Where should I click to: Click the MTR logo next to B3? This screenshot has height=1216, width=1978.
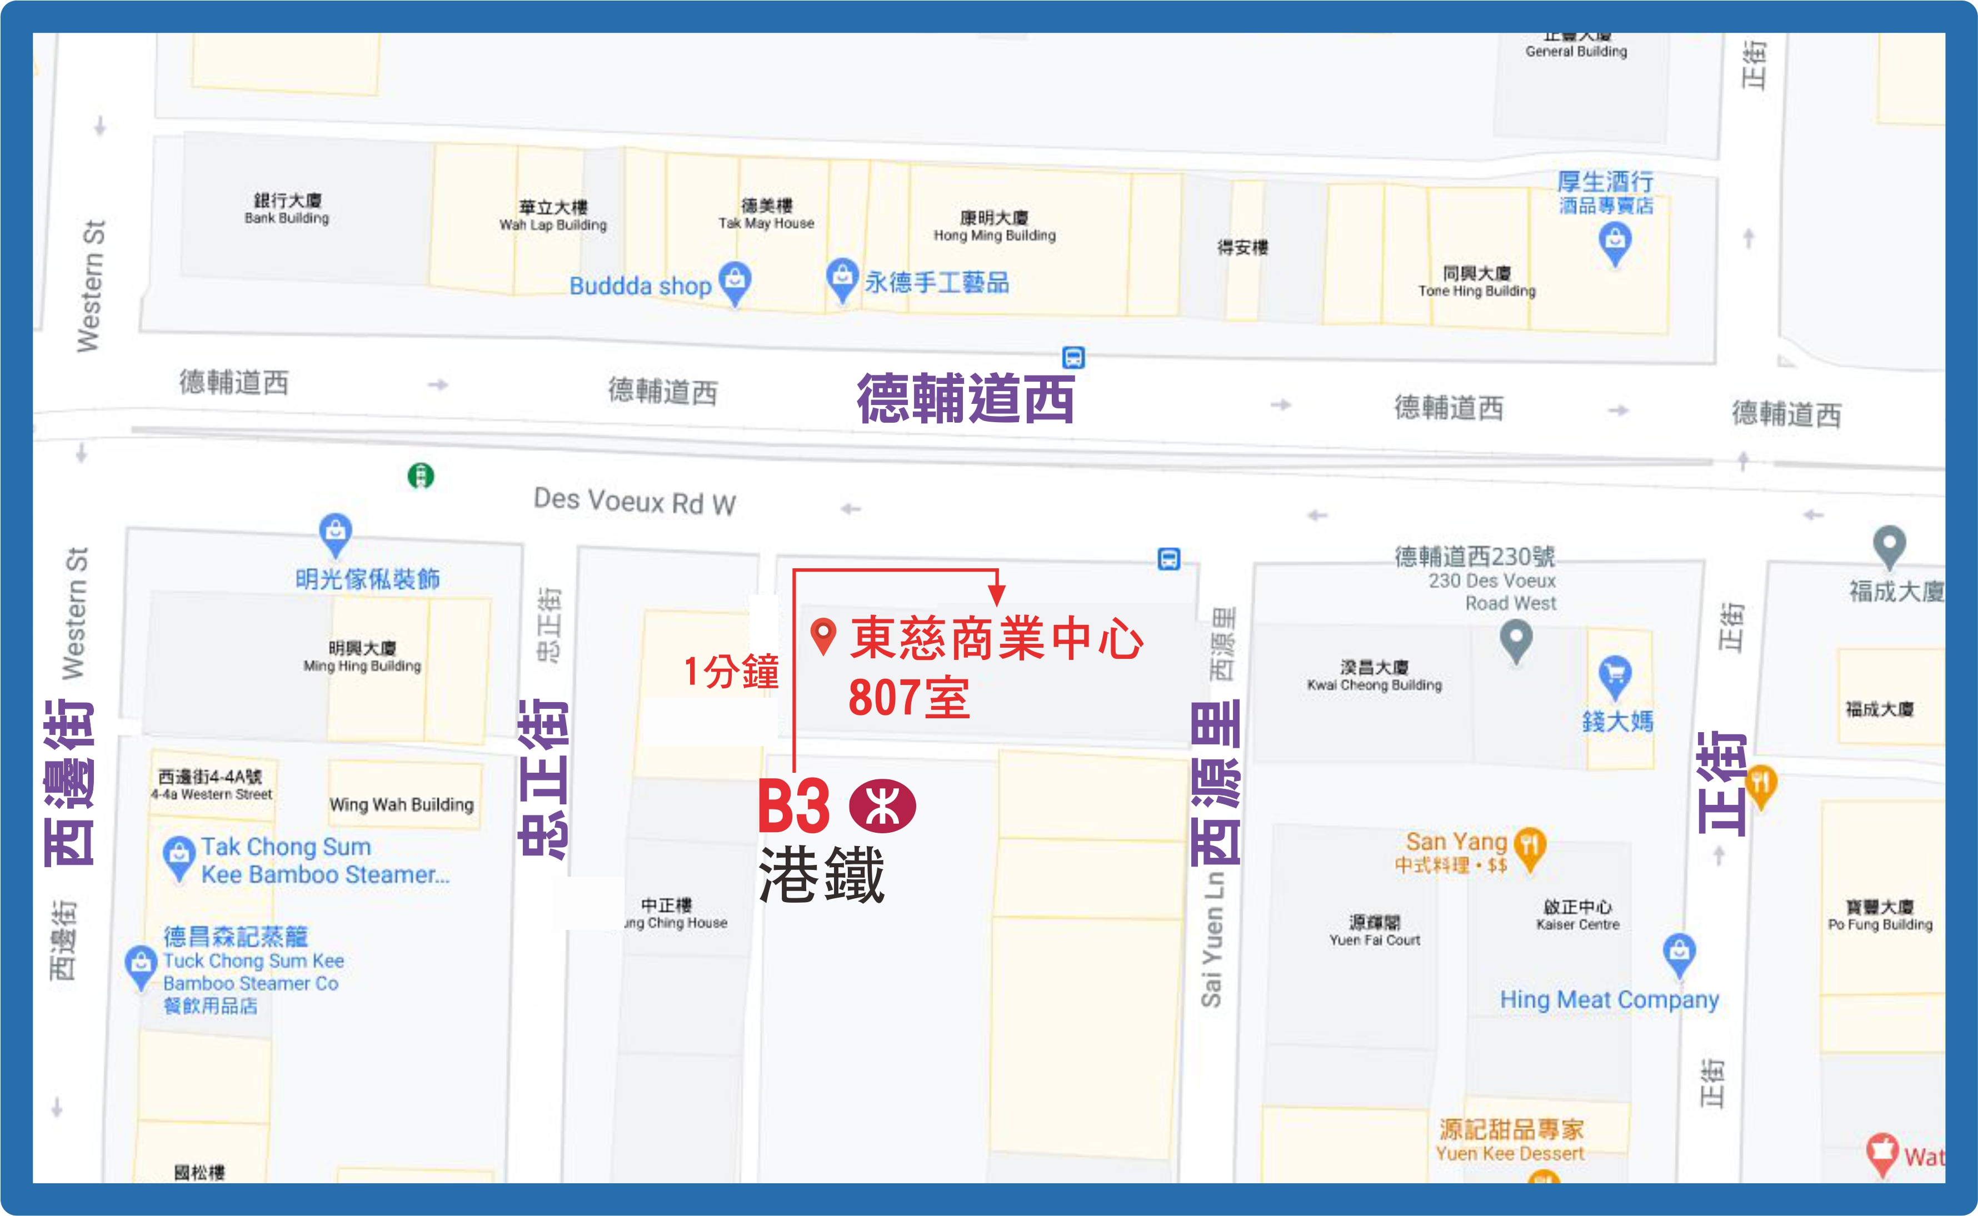[x=882, y=806]
